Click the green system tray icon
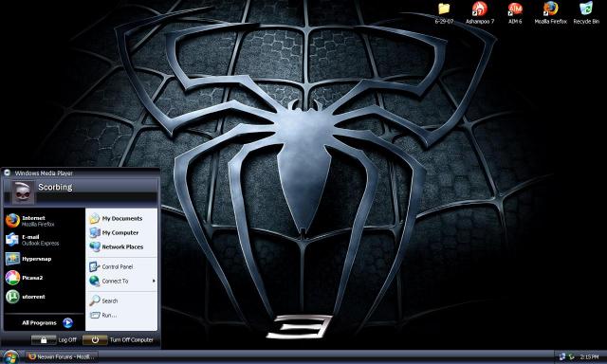Screen dimensions: 607x364 pos(571,357)
